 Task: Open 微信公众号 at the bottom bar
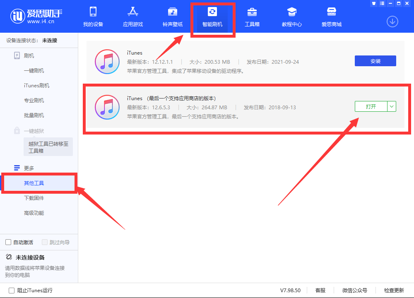tap(355, 290)
